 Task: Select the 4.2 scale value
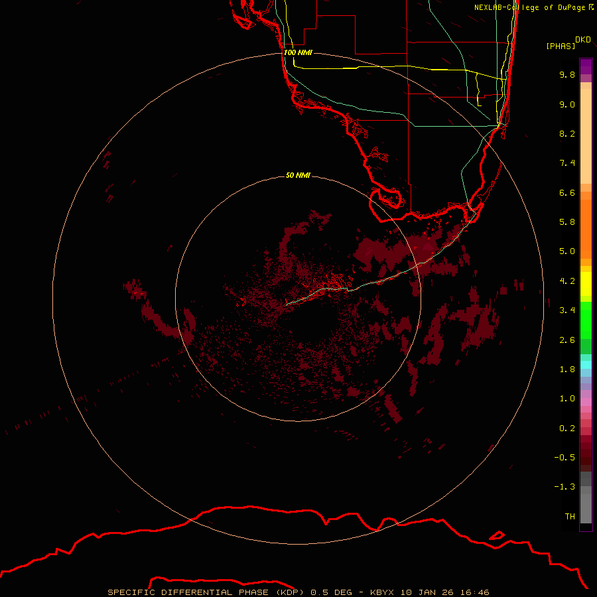(x=567, y=281)
